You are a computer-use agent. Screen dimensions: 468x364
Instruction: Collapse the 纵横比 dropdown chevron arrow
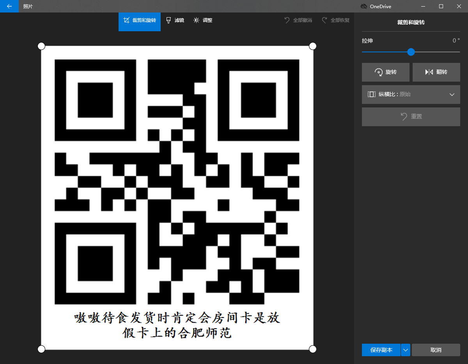(x=452, y=94)
